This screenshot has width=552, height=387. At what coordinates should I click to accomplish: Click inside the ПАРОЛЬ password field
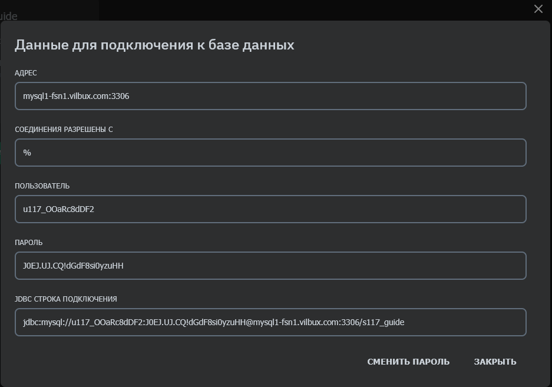(x=270, y=265)
